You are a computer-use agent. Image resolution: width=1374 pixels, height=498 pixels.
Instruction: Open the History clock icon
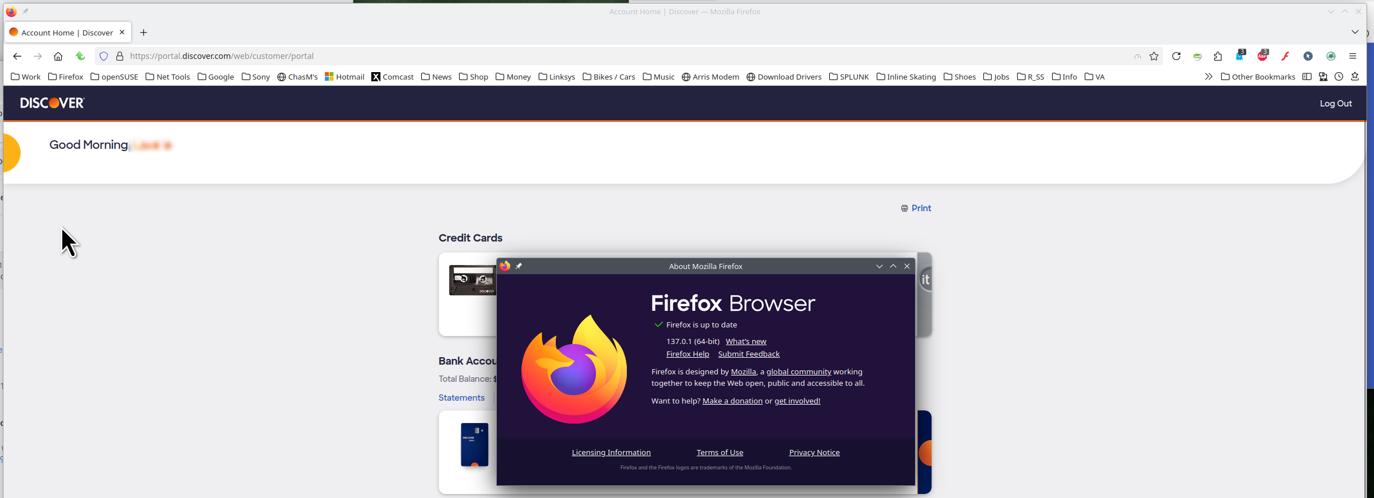click(1339, 77)
